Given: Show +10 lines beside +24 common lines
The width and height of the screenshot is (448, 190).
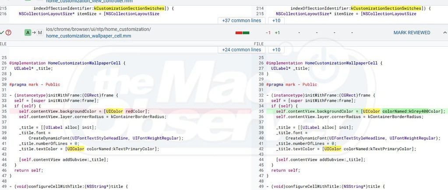Looking at the screenshot, I should 276,50.
